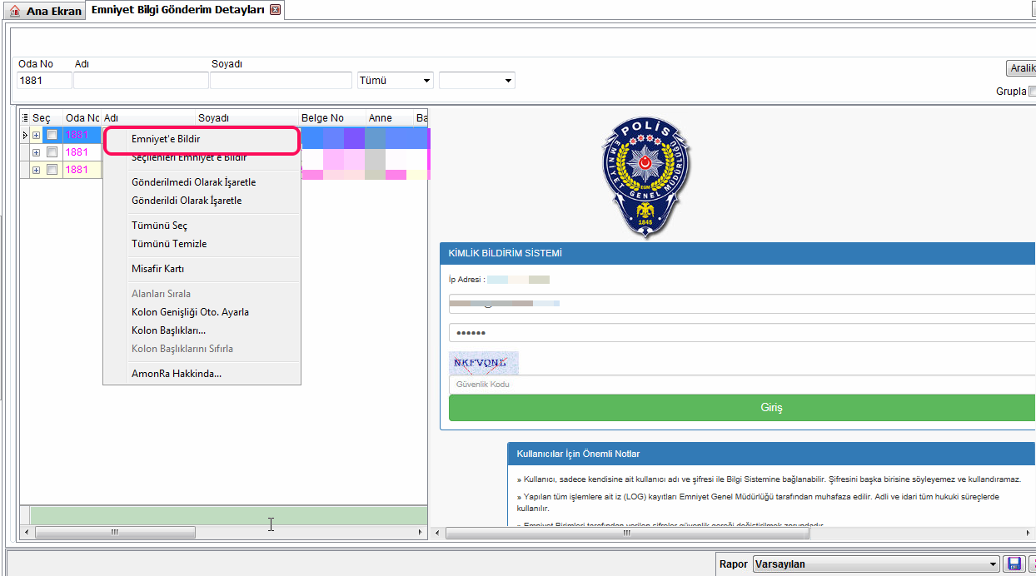Expand the second 1881 row plus icon
1036x576 pixels.
36,152
